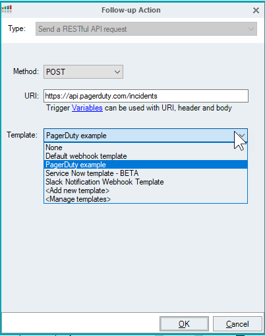Open the Method dropdown showing POST
This screenshot has height=336, width=265.
point(83,72)
